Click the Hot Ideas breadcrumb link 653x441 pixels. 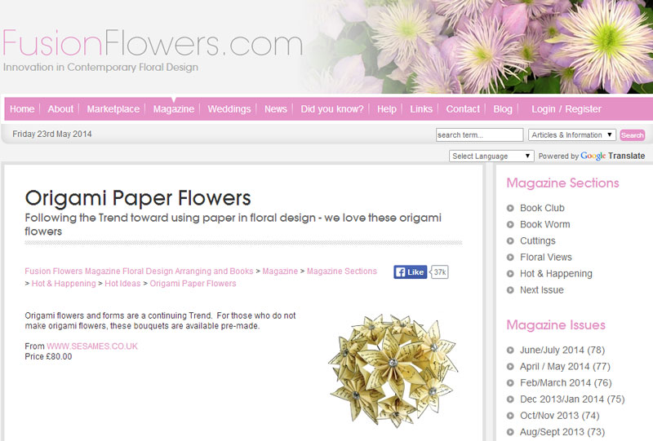coord(122,284)
